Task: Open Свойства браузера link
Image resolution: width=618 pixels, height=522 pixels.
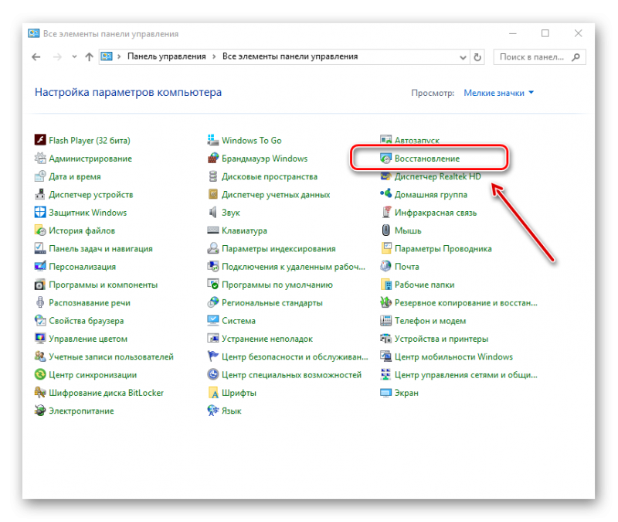Action: (86, 321)
